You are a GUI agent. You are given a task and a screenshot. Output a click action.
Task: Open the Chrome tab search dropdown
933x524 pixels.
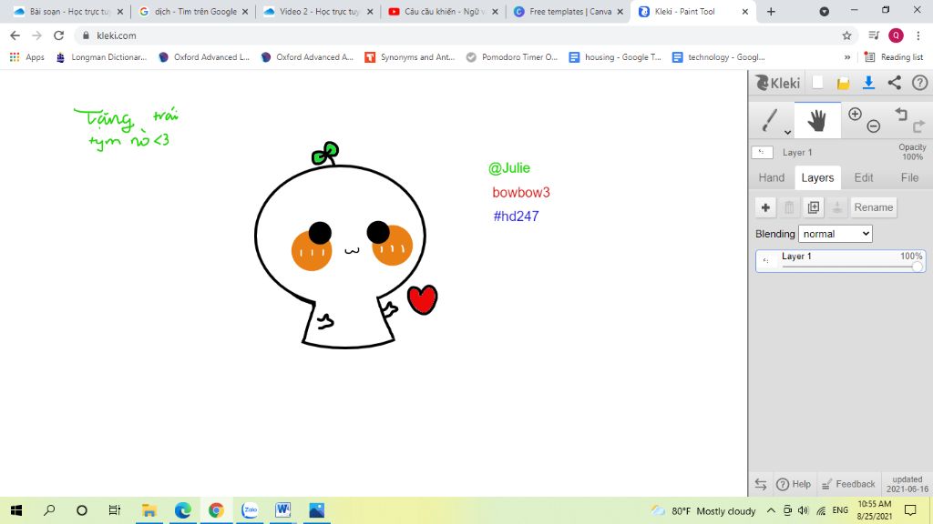coord(824,11)
